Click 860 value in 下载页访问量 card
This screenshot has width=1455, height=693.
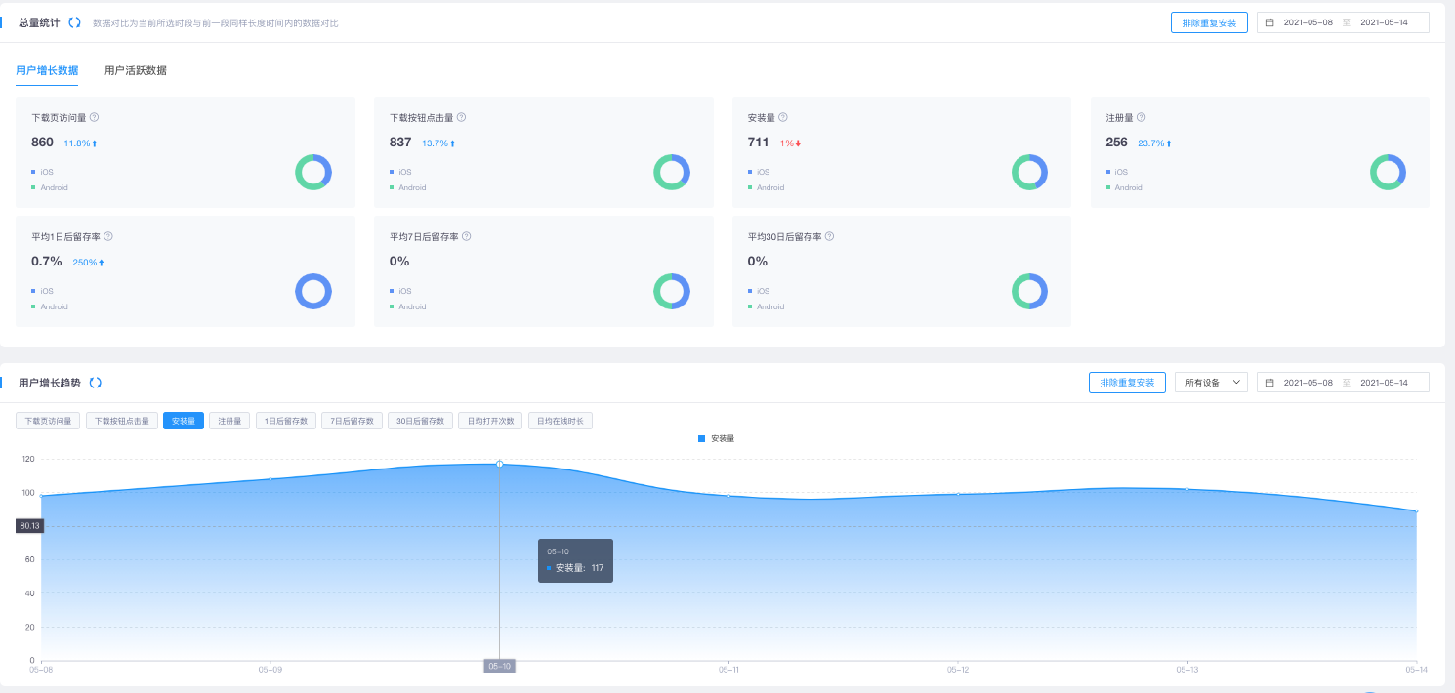[x=43, y=143]
